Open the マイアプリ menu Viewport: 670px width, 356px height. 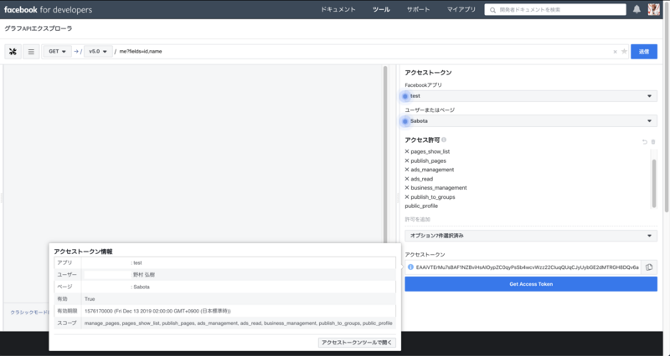click(x=461, y=9)
